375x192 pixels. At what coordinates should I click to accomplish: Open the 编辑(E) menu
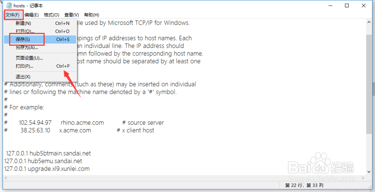[31, 15]
